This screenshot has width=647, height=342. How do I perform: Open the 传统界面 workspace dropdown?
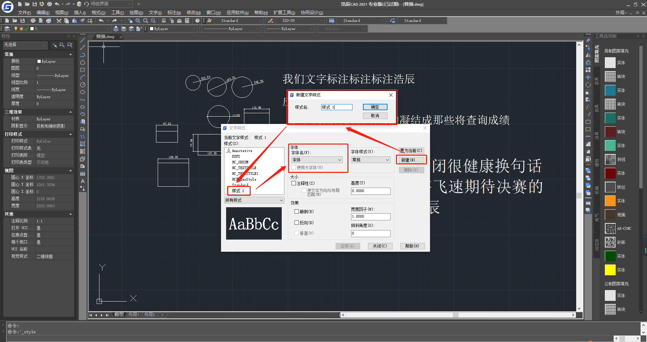click(111, 4)
